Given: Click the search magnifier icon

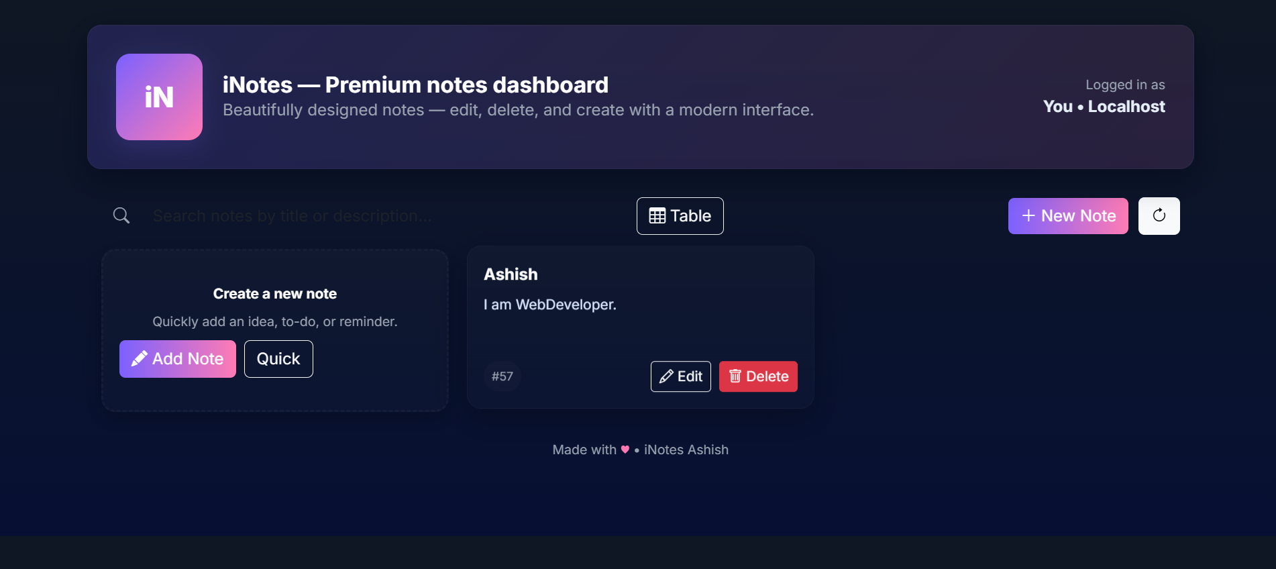Looking at the screenshot, I should click(121, 215).
